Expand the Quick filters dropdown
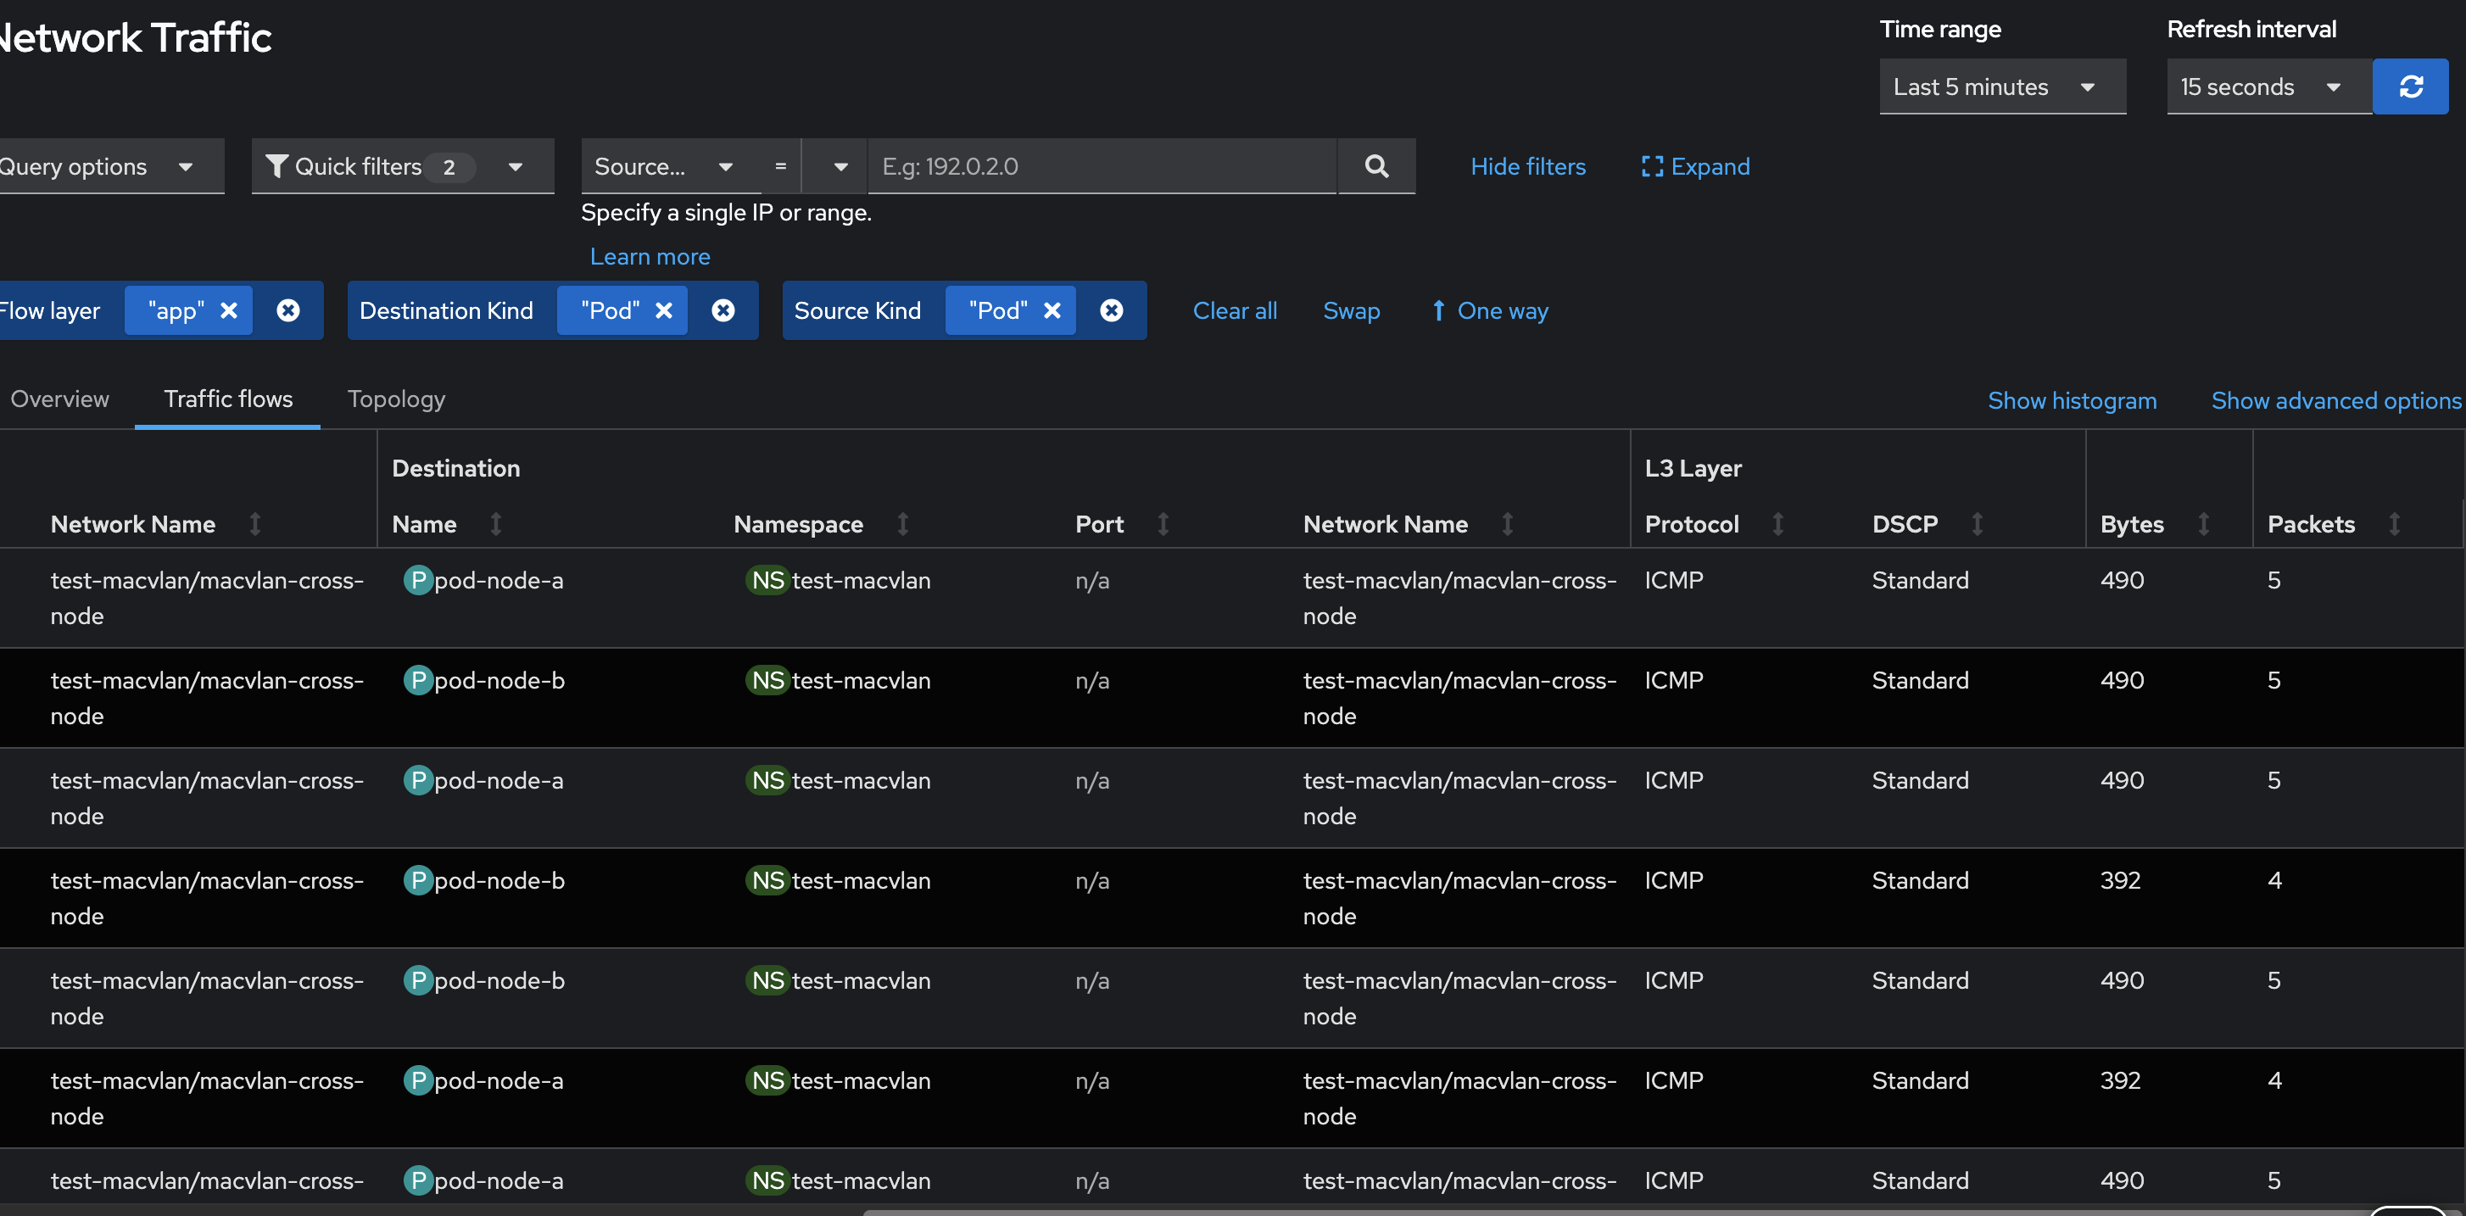The image size is (2466, 1216). pyautogui.click(x=402, y=166)
